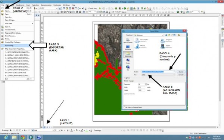Launch Google Chrome from the taskbar

click(23, 137)
